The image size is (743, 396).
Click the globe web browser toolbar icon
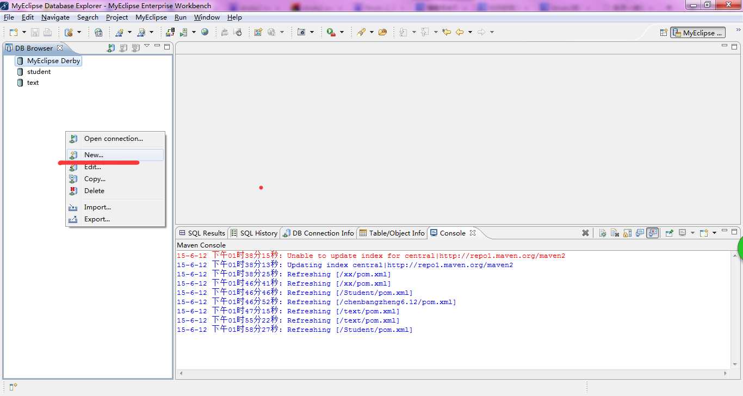pyautogui.click(x=205, y=32)
